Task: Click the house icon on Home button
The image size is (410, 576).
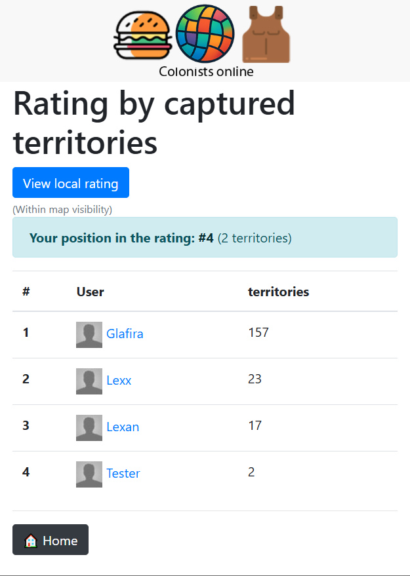Action: 30,541
